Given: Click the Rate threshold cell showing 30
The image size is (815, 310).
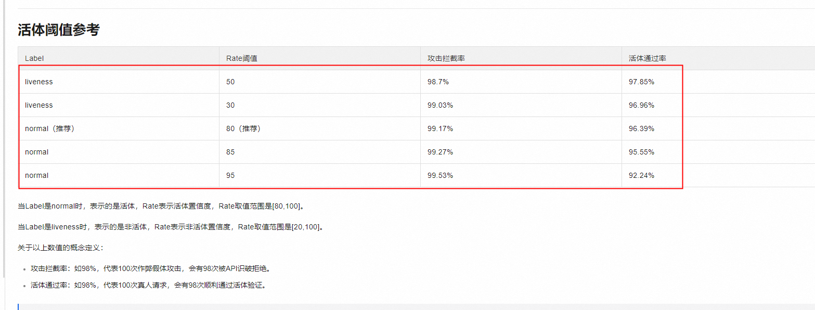Looking at the screenshot, I should click(230, 105).
